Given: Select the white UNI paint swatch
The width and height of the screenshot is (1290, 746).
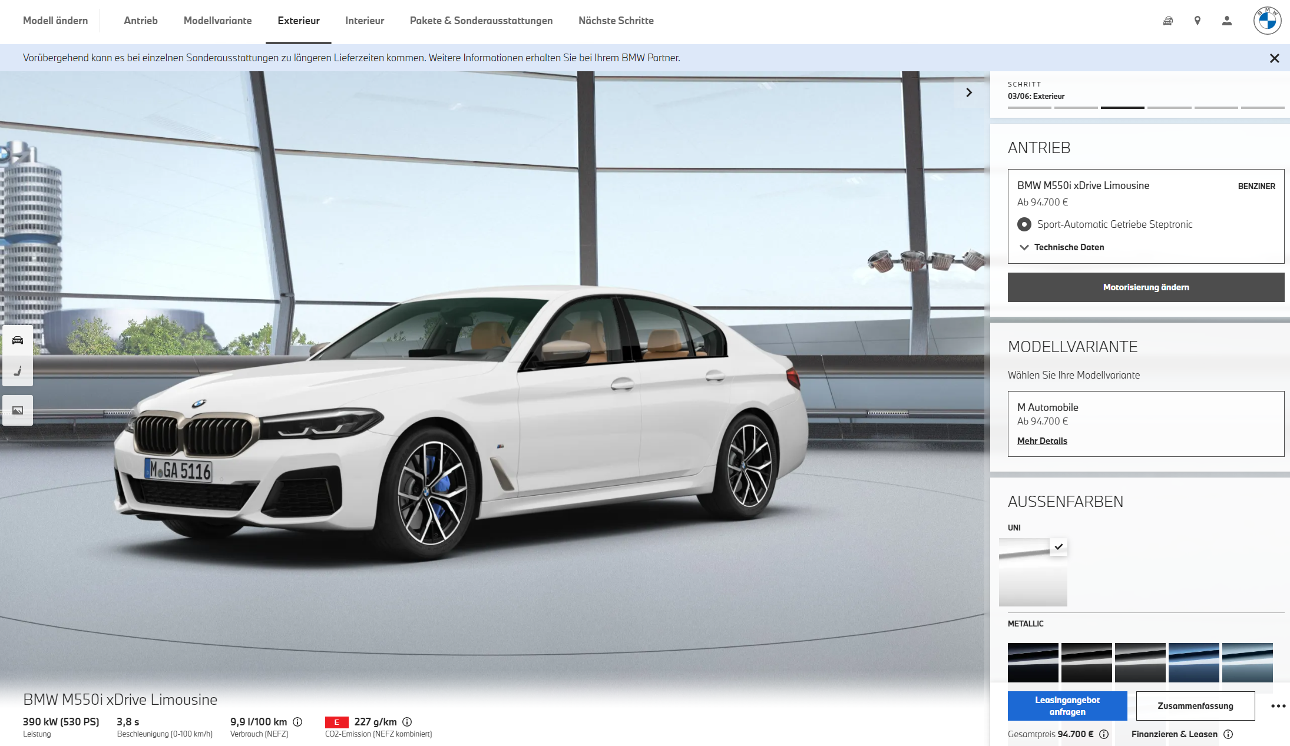Looking at the screenshot, I should coord(1033,572).
